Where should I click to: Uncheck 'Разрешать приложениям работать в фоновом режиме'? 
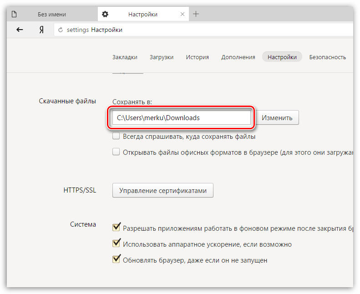pyautogui.click(x=116, y=227)
